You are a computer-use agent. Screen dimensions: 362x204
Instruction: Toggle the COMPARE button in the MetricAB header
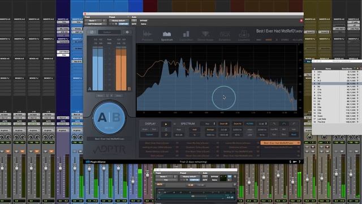coord(123,24)
